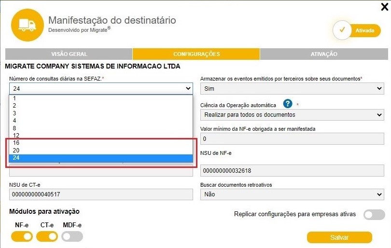This screenshot has width=391, height=248.
Task: Toggle the CT-e module switch
Action: (47, 236)
